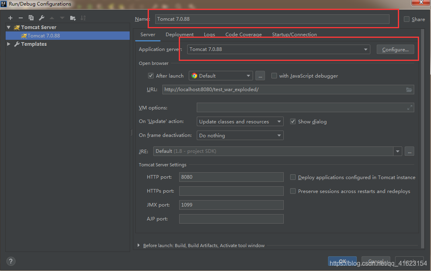Click browser selection ellipsis button
This screenshot has height=271, width=431.
click(260, 76)
